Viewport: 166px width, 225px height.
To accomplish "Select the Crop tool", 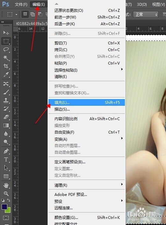I will (6, 66).
